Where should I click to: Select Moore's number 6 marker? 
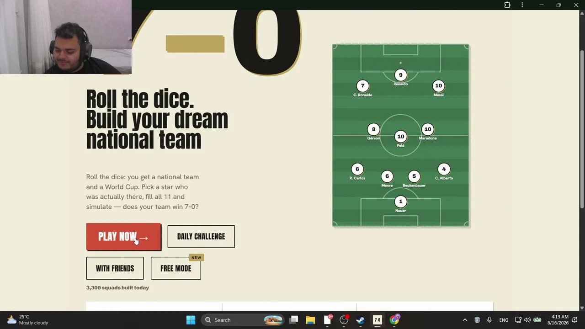387,176
